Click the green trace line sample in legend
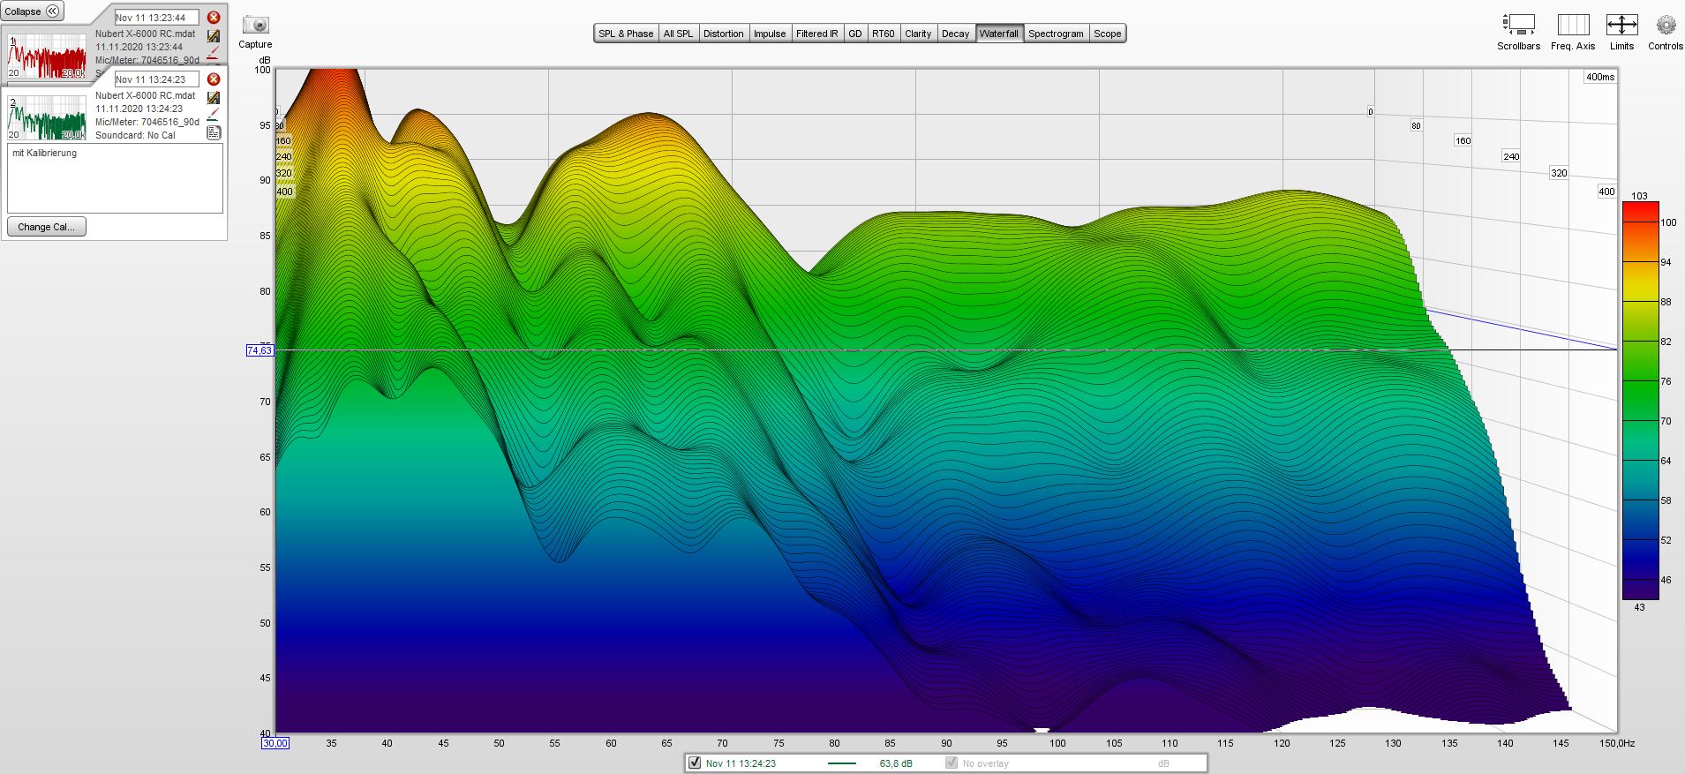The height and width of the screenshot is (774, 1685). tap(842, 763)
